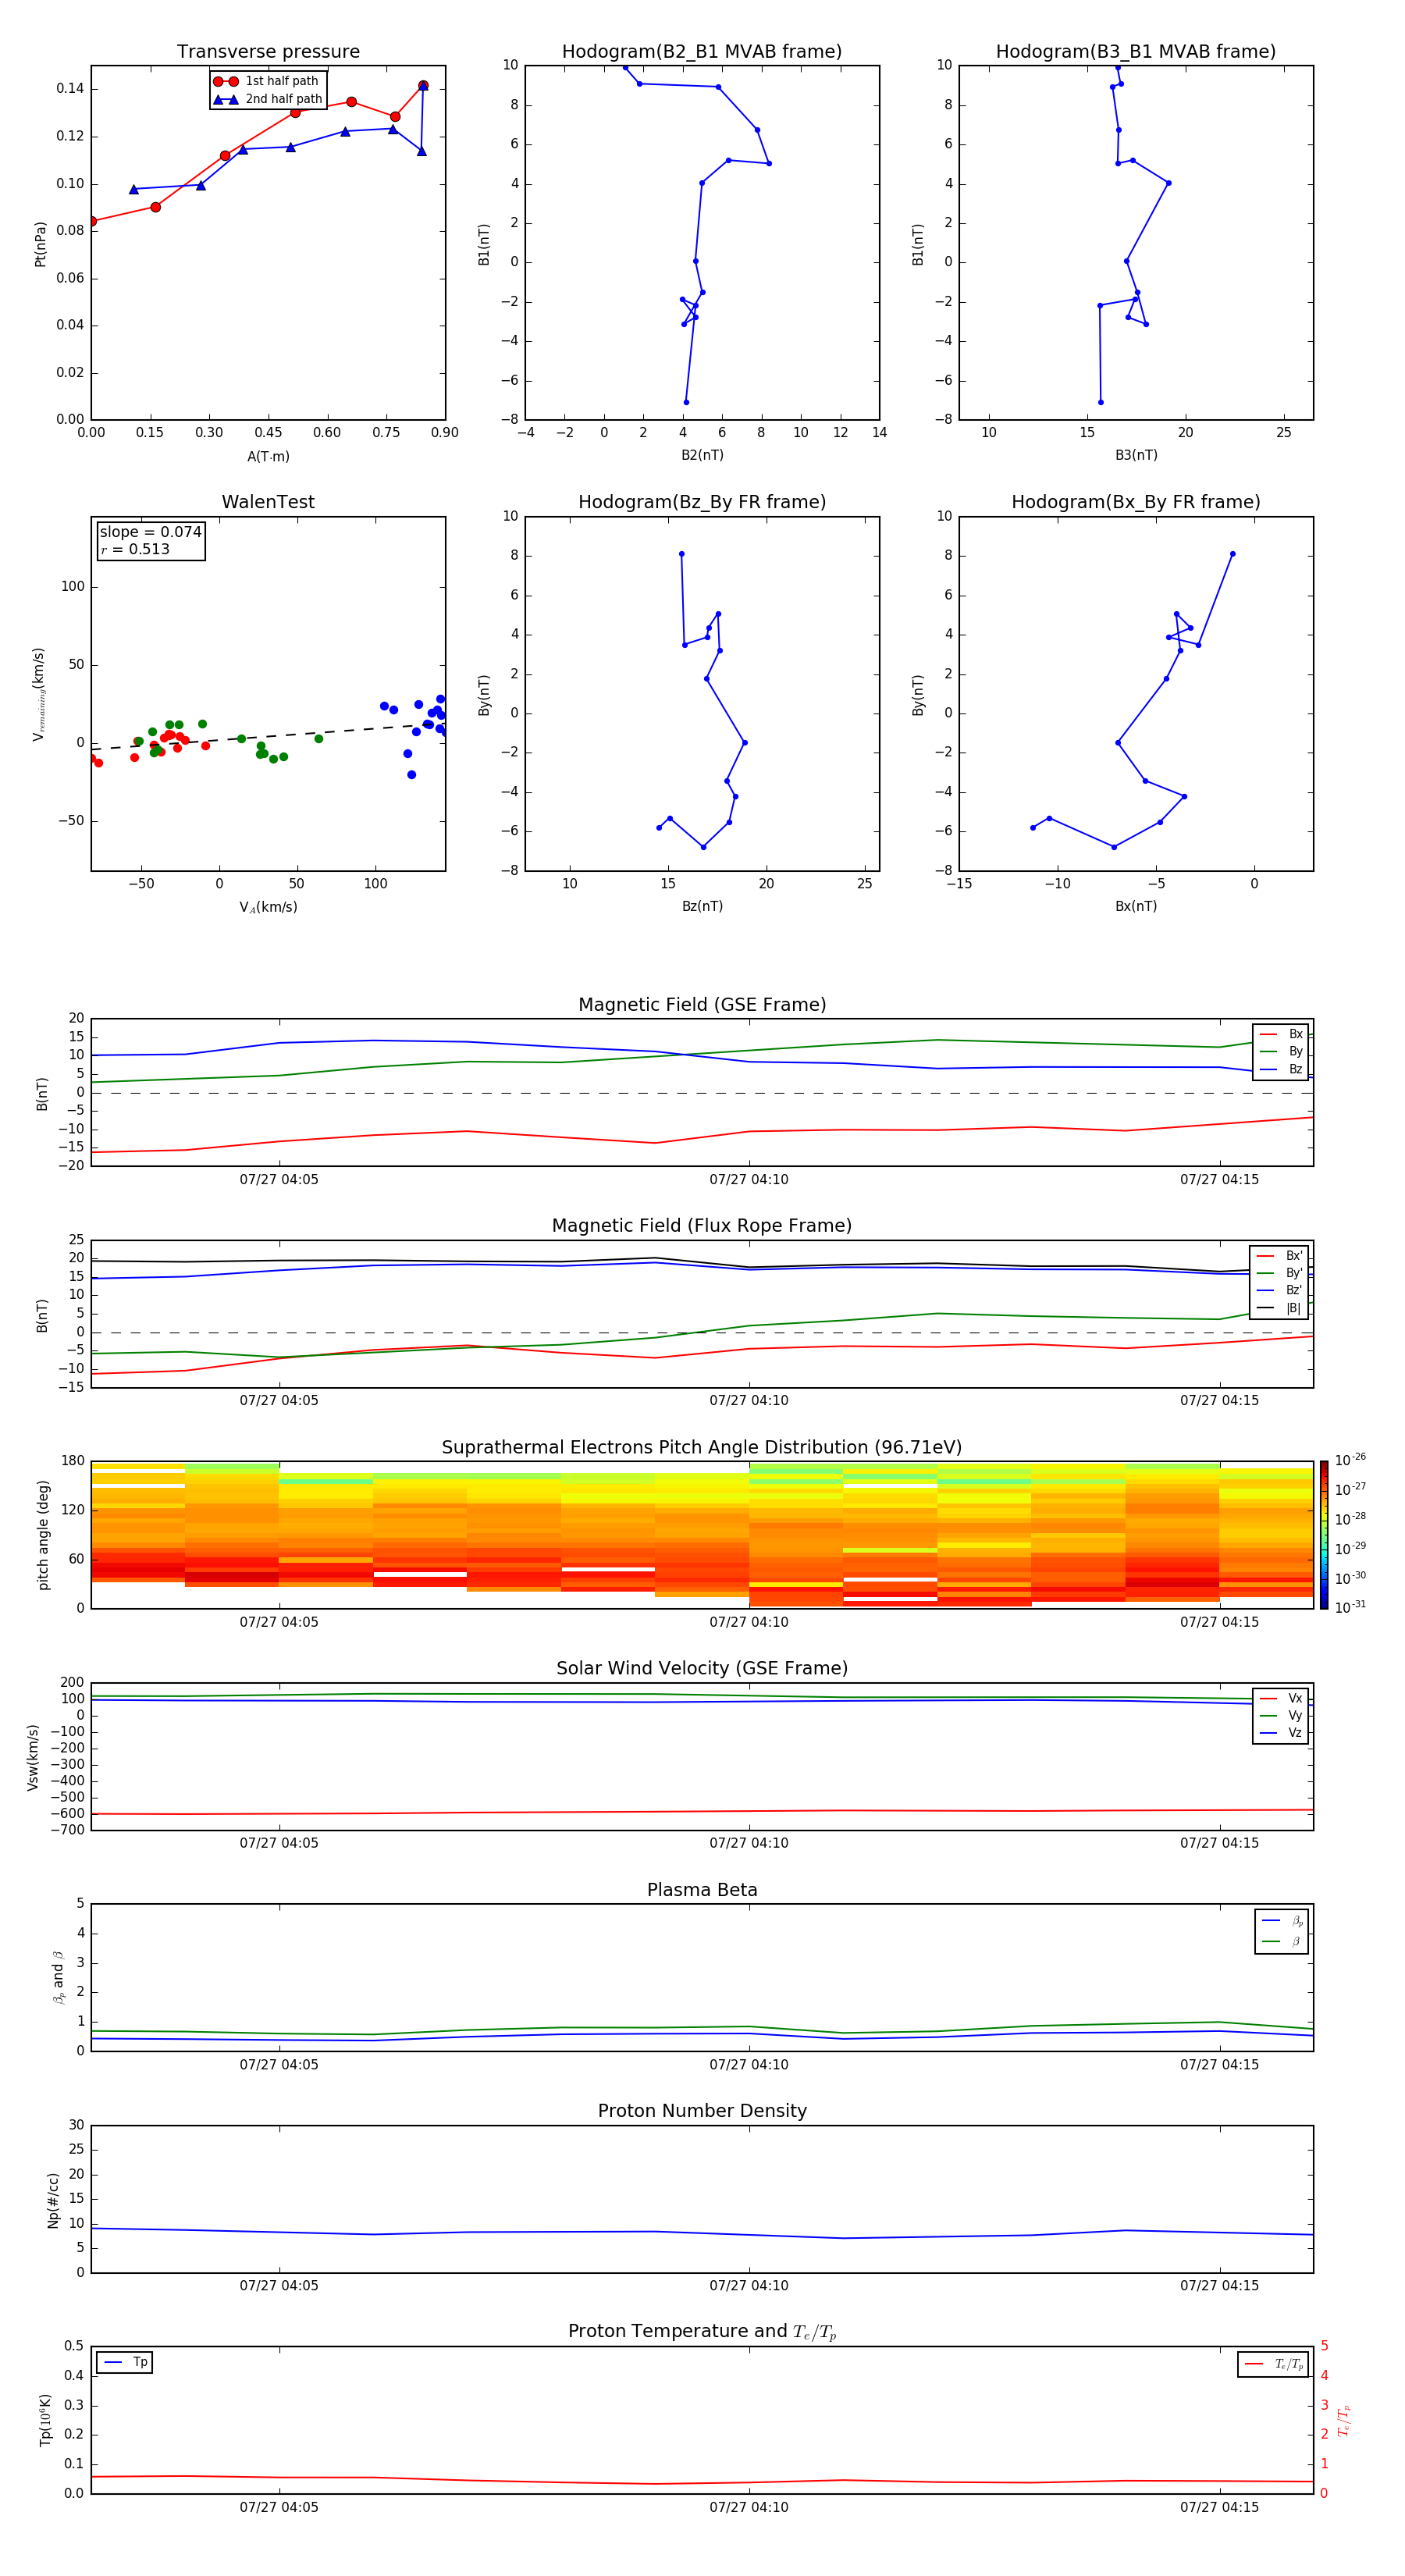Click the 'Bz(nT)' x-axis label
Screen dimensions: 1405x2576
tap(702, 906)
